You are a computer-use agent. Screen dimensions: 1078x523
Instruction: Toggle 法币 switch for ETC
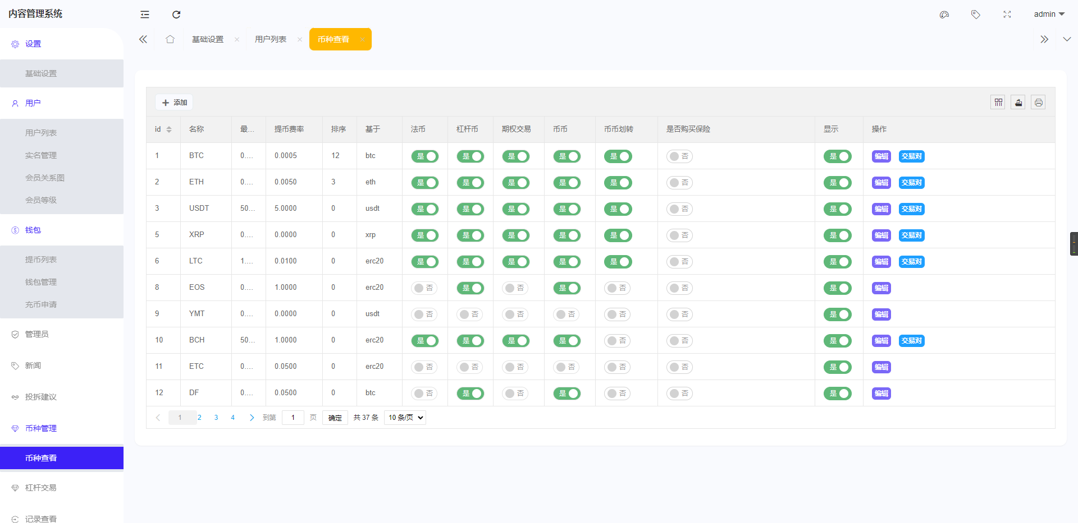424,367
